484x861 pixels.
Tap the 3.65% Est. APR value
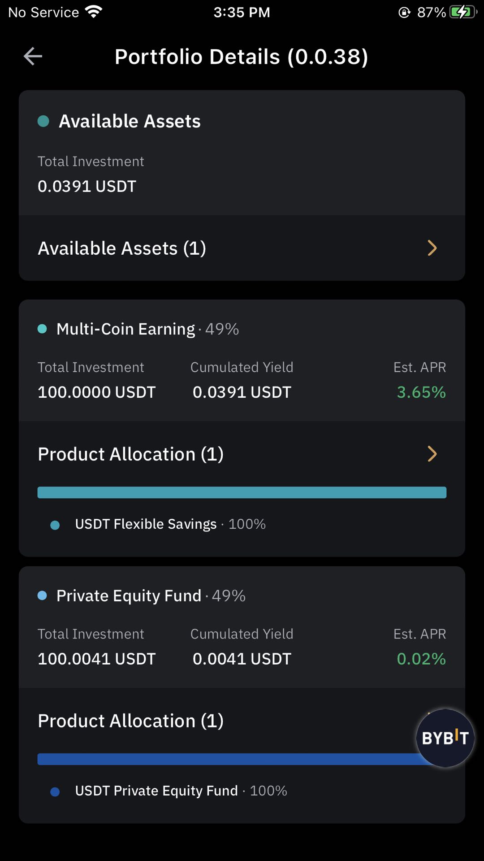(421, 392)
